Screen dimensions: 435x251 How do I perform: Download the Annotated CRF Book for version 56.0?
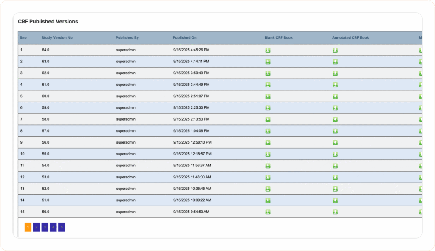point(335,142)
